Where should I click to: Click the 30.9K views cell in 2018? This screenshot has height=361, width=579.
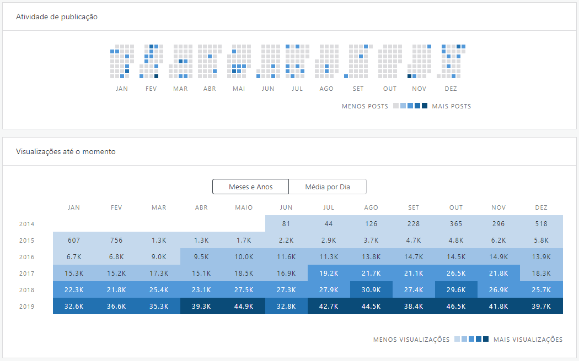click(x=371, y=289)
